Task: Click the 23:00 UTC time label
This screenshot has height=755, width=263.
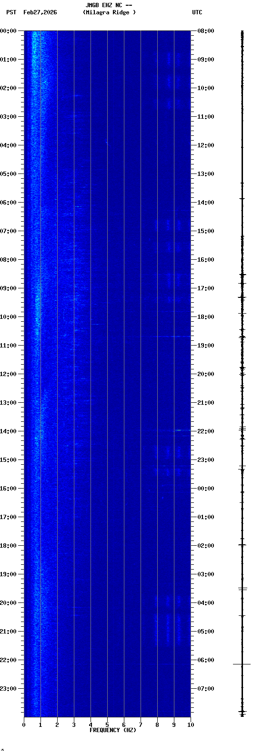Action: pyautogui.click(x=206, y=460)
